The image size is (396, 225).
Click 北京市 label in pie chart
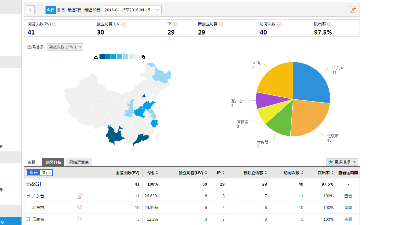pyautogui.click(x=333, y=136)
